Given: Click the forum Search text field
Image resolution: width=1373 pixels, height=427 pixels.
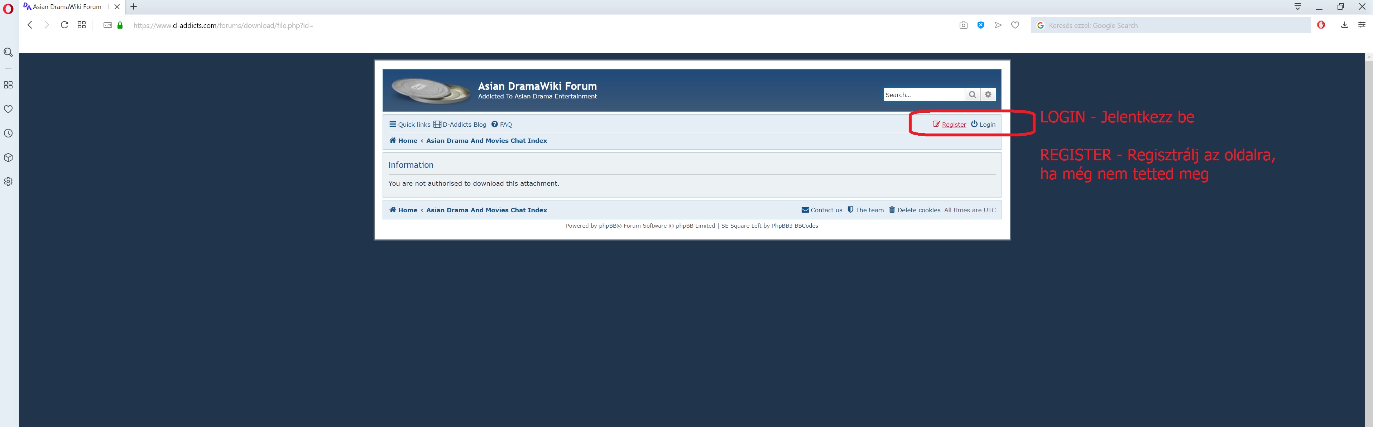Looking at the screenshot, I should [923, 94].
